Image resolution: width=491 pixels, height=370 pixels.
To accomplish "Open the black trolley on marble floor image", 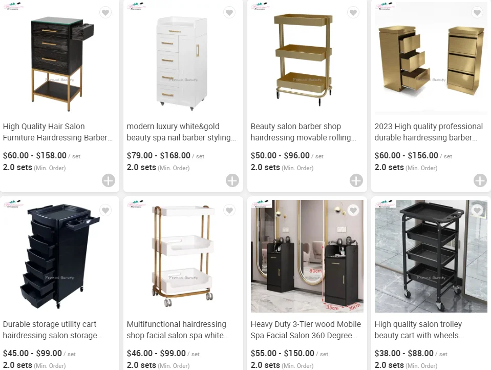I will tap(431, 256).
